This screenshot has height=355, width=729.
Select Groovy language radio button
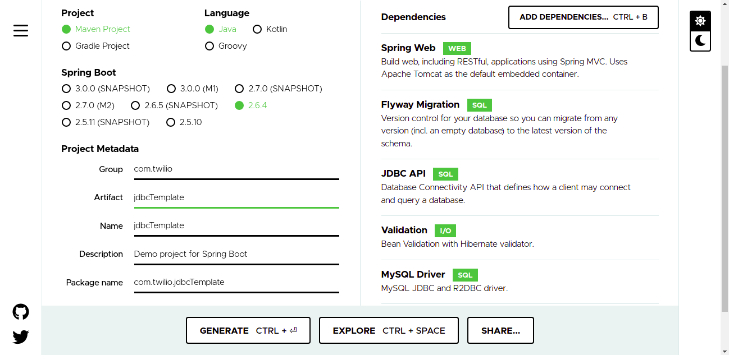tap(226, 46)
